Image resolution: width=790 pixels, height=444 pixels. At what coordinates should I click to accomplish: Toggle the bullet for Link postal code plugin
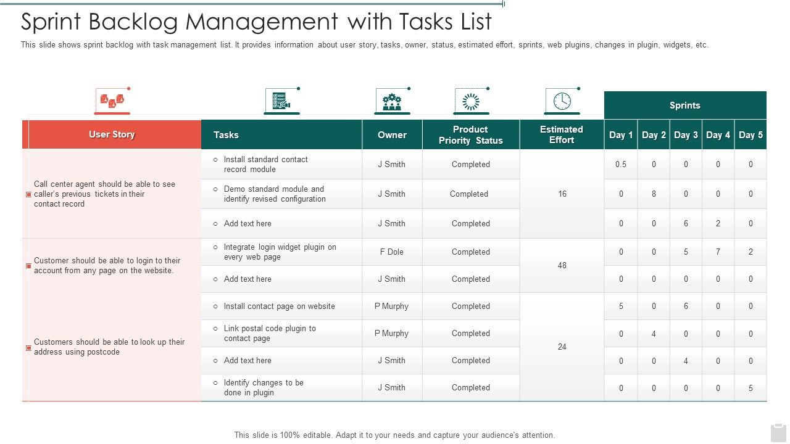(x=214, y=329)
